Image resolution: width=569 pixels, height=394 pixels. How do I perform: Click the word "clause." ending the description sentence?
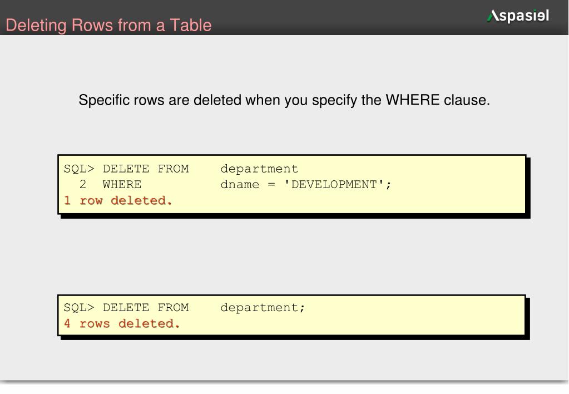click(x=467, y=101)
